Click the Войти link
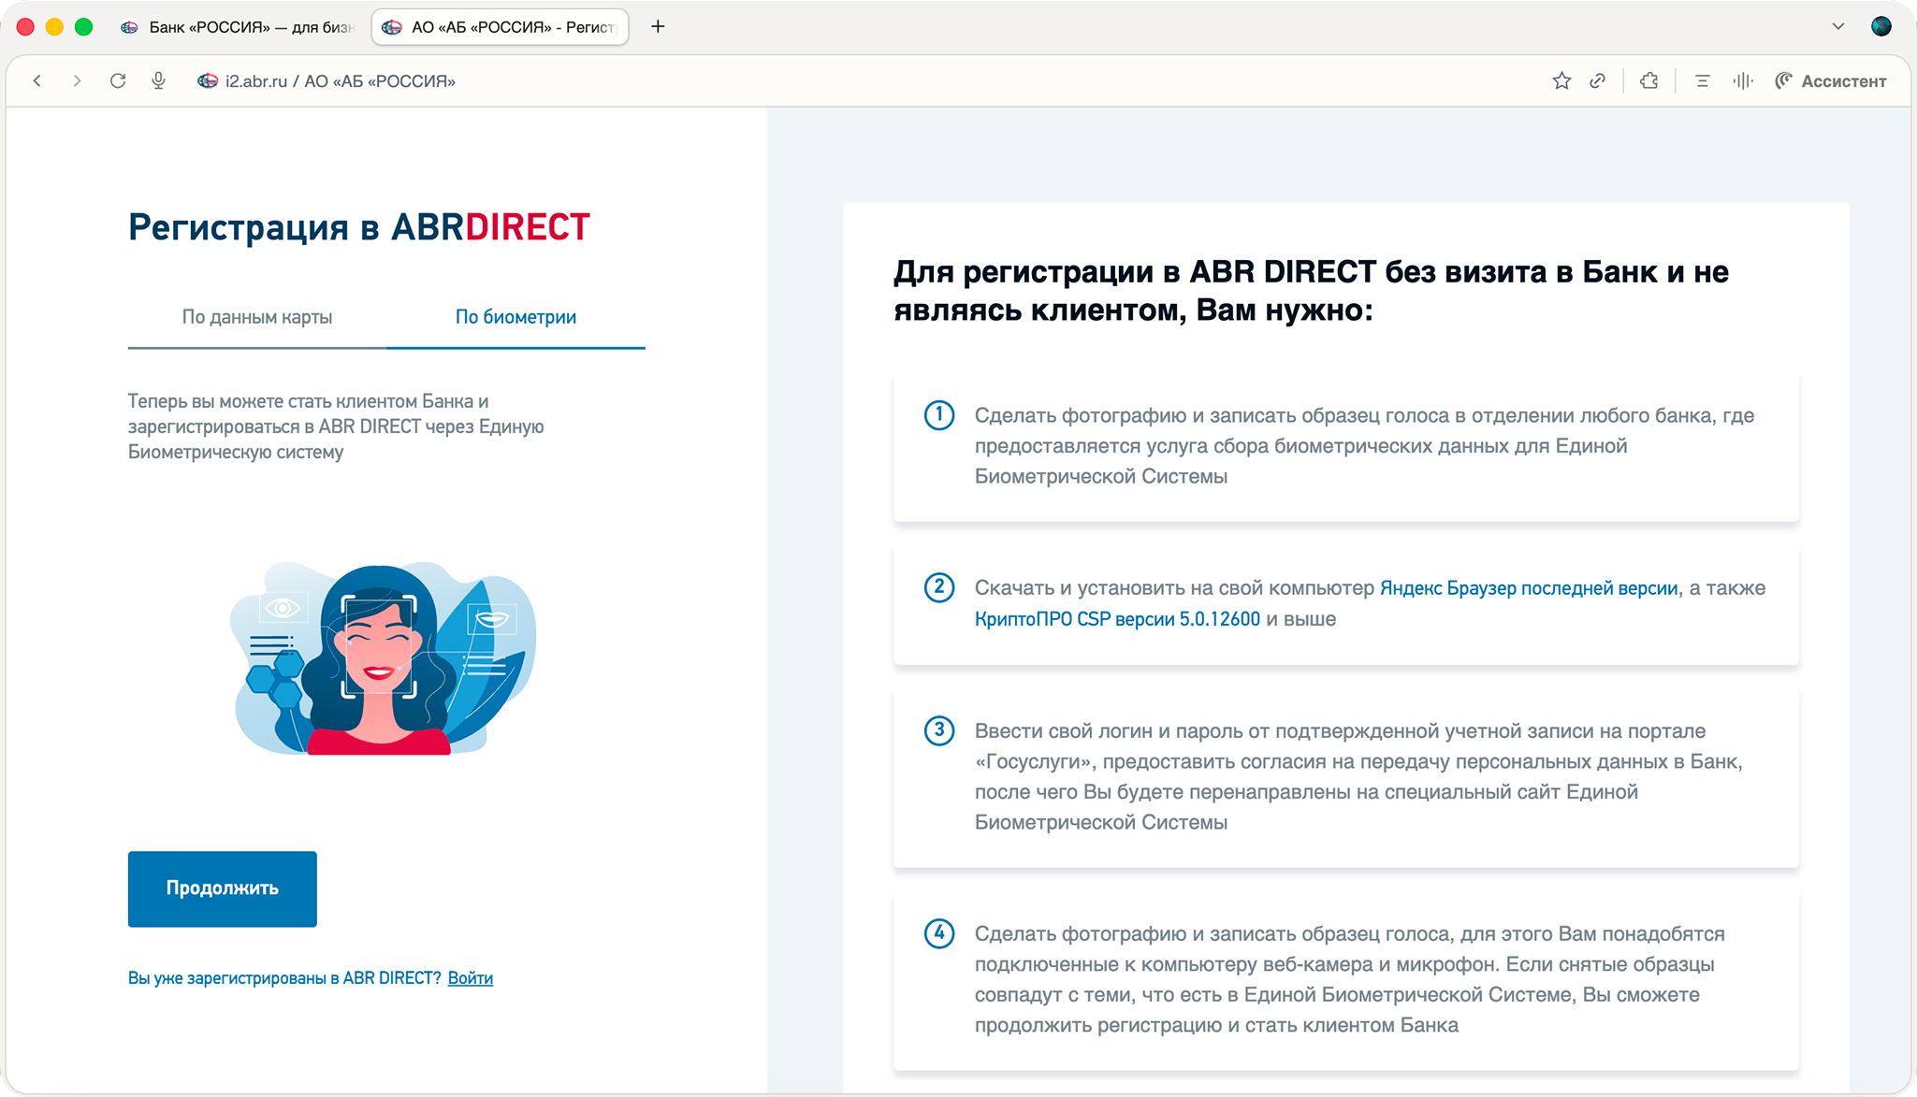 470,978
